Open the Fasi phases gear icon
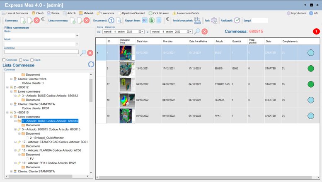Image resolution: width=322 pixels, height=182 pixels. (214, 20)
